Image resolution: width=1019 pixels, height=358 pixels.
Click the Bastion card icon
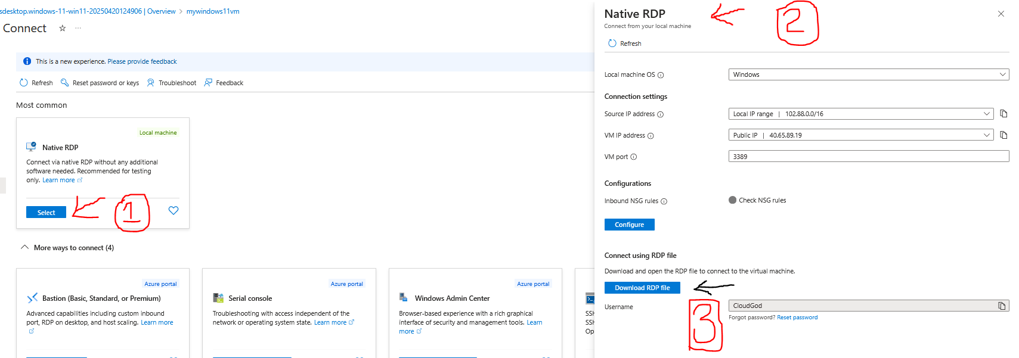click(32, 298)
